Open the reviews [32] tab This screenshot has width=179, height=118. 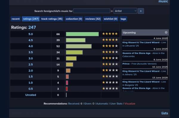tap(93, 19)
